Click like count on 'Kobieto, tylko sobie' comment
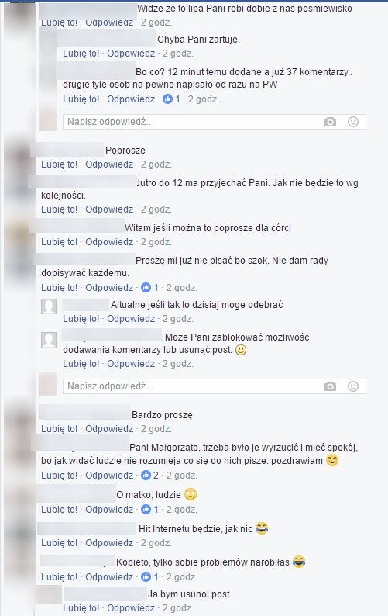Viewport: 388px width, 616px height. [x=150, y=577]
